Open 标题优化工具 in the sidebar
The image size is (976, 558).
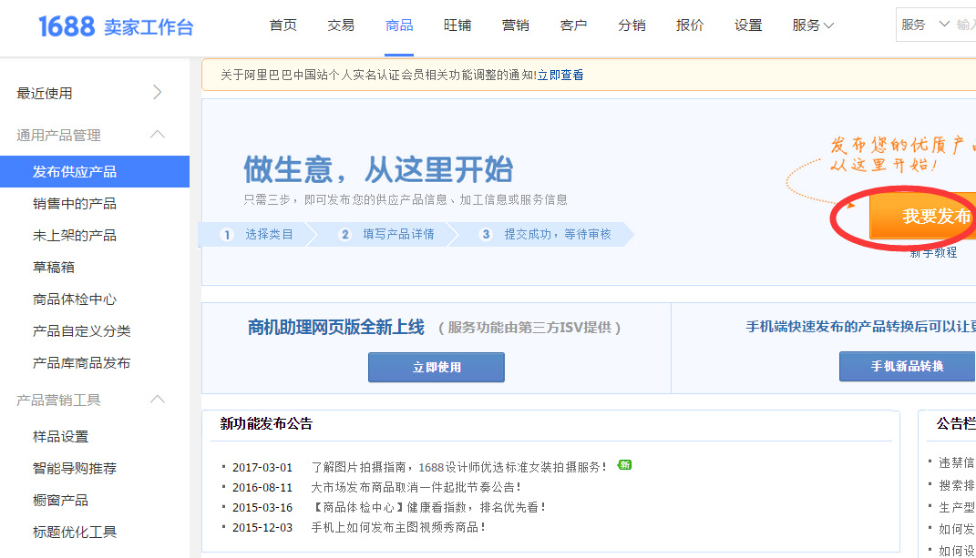tap(75, 532)
